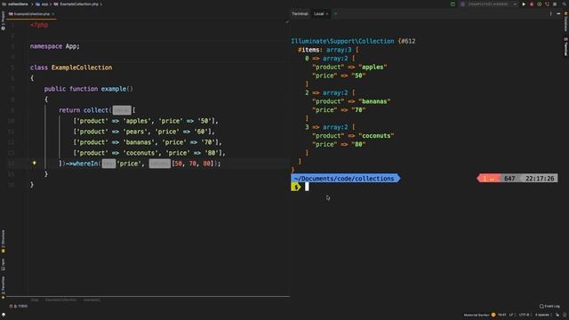Open the Terminal tool window on right edge
This screenshot has height=320, width=569.
point(565,46)
